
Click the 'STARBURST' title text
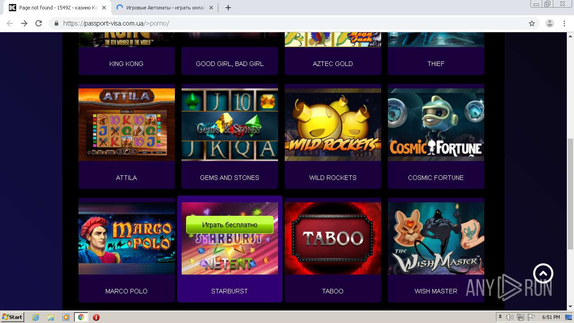click(x=230, y=291)
